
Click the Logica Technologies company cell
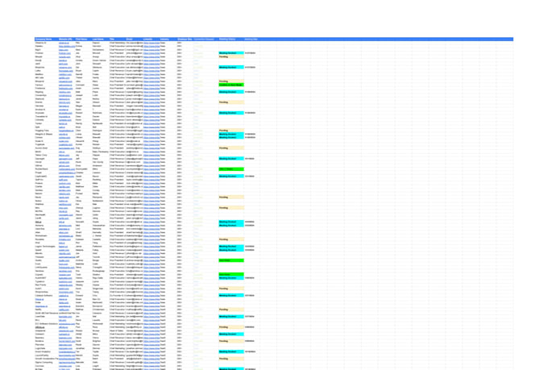[46, 246]
